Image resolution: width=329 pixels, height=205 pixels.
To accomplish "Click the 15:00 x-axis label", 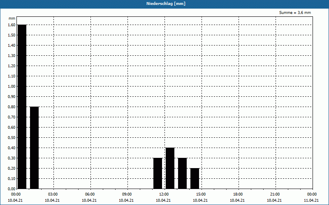I will tap(201, 194).
